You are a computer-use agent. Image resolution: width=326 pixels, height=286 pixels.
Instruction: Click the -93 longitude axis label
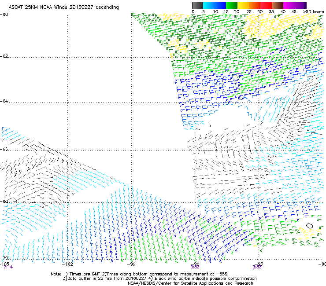[259, 264]
